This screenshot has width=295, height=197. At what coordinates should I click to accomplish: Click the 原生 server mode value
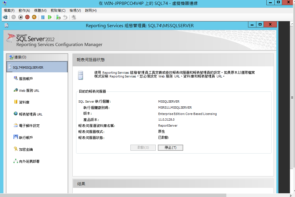coord(161,132)
